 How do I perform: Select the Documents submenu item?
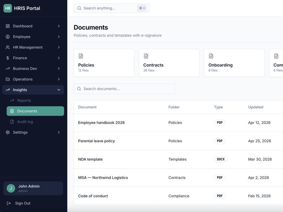(x=35, y=111)
